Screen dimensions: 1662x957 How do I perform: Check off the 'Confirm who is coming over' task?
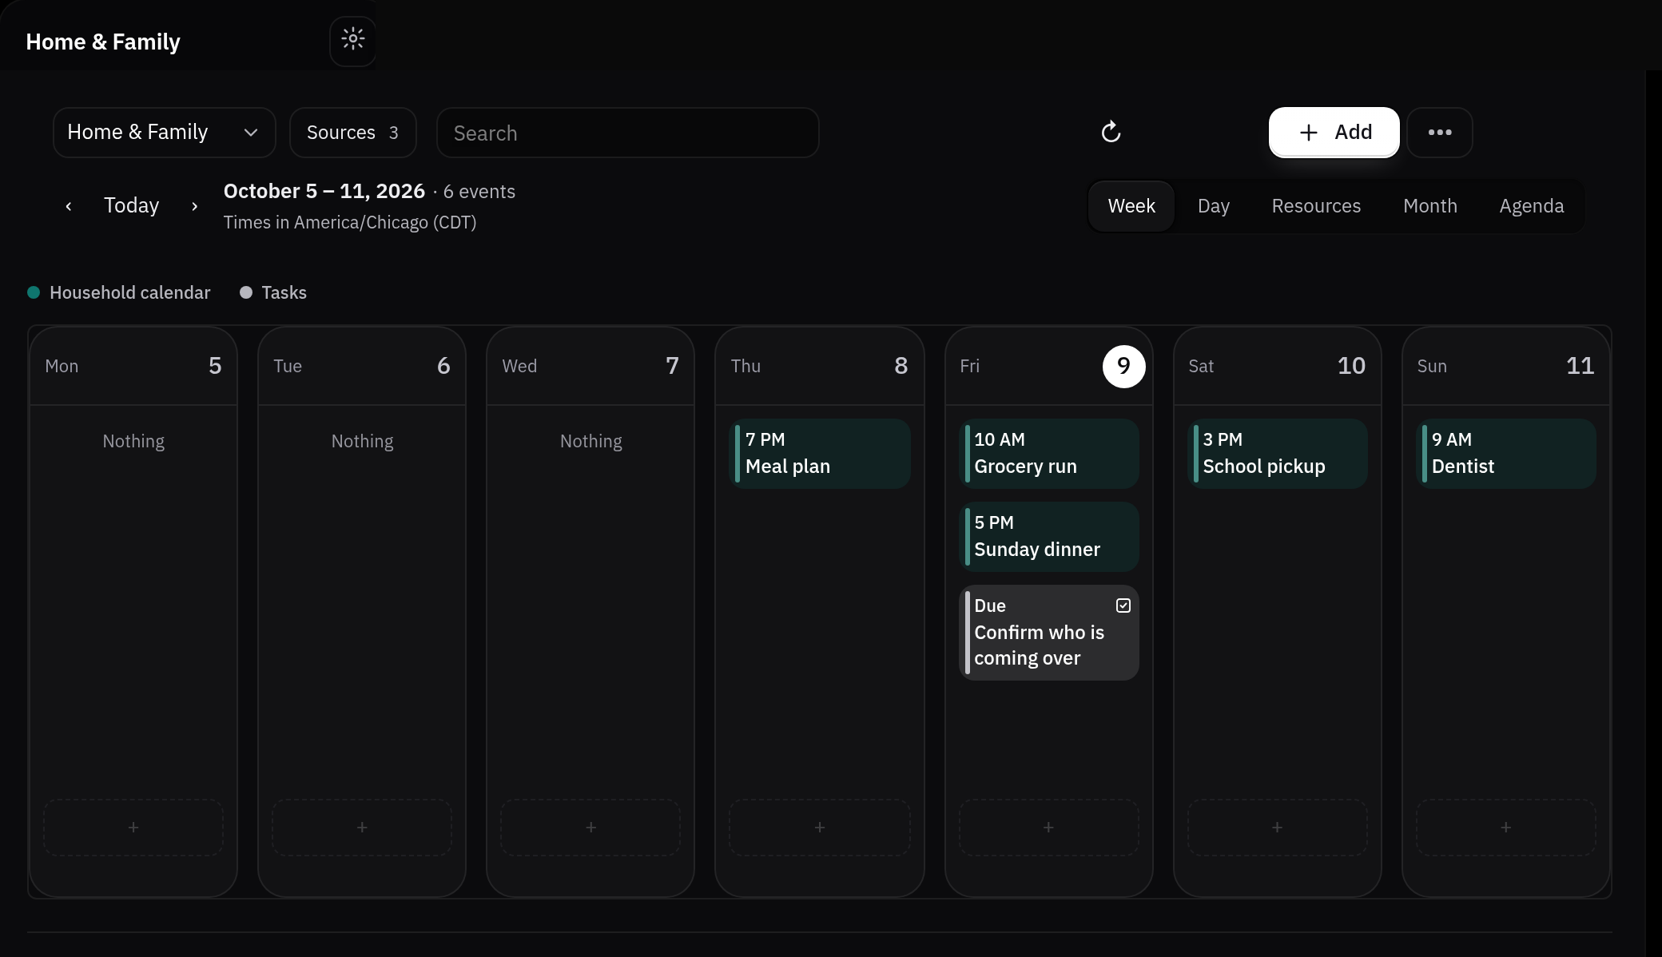pos(1123,606)
